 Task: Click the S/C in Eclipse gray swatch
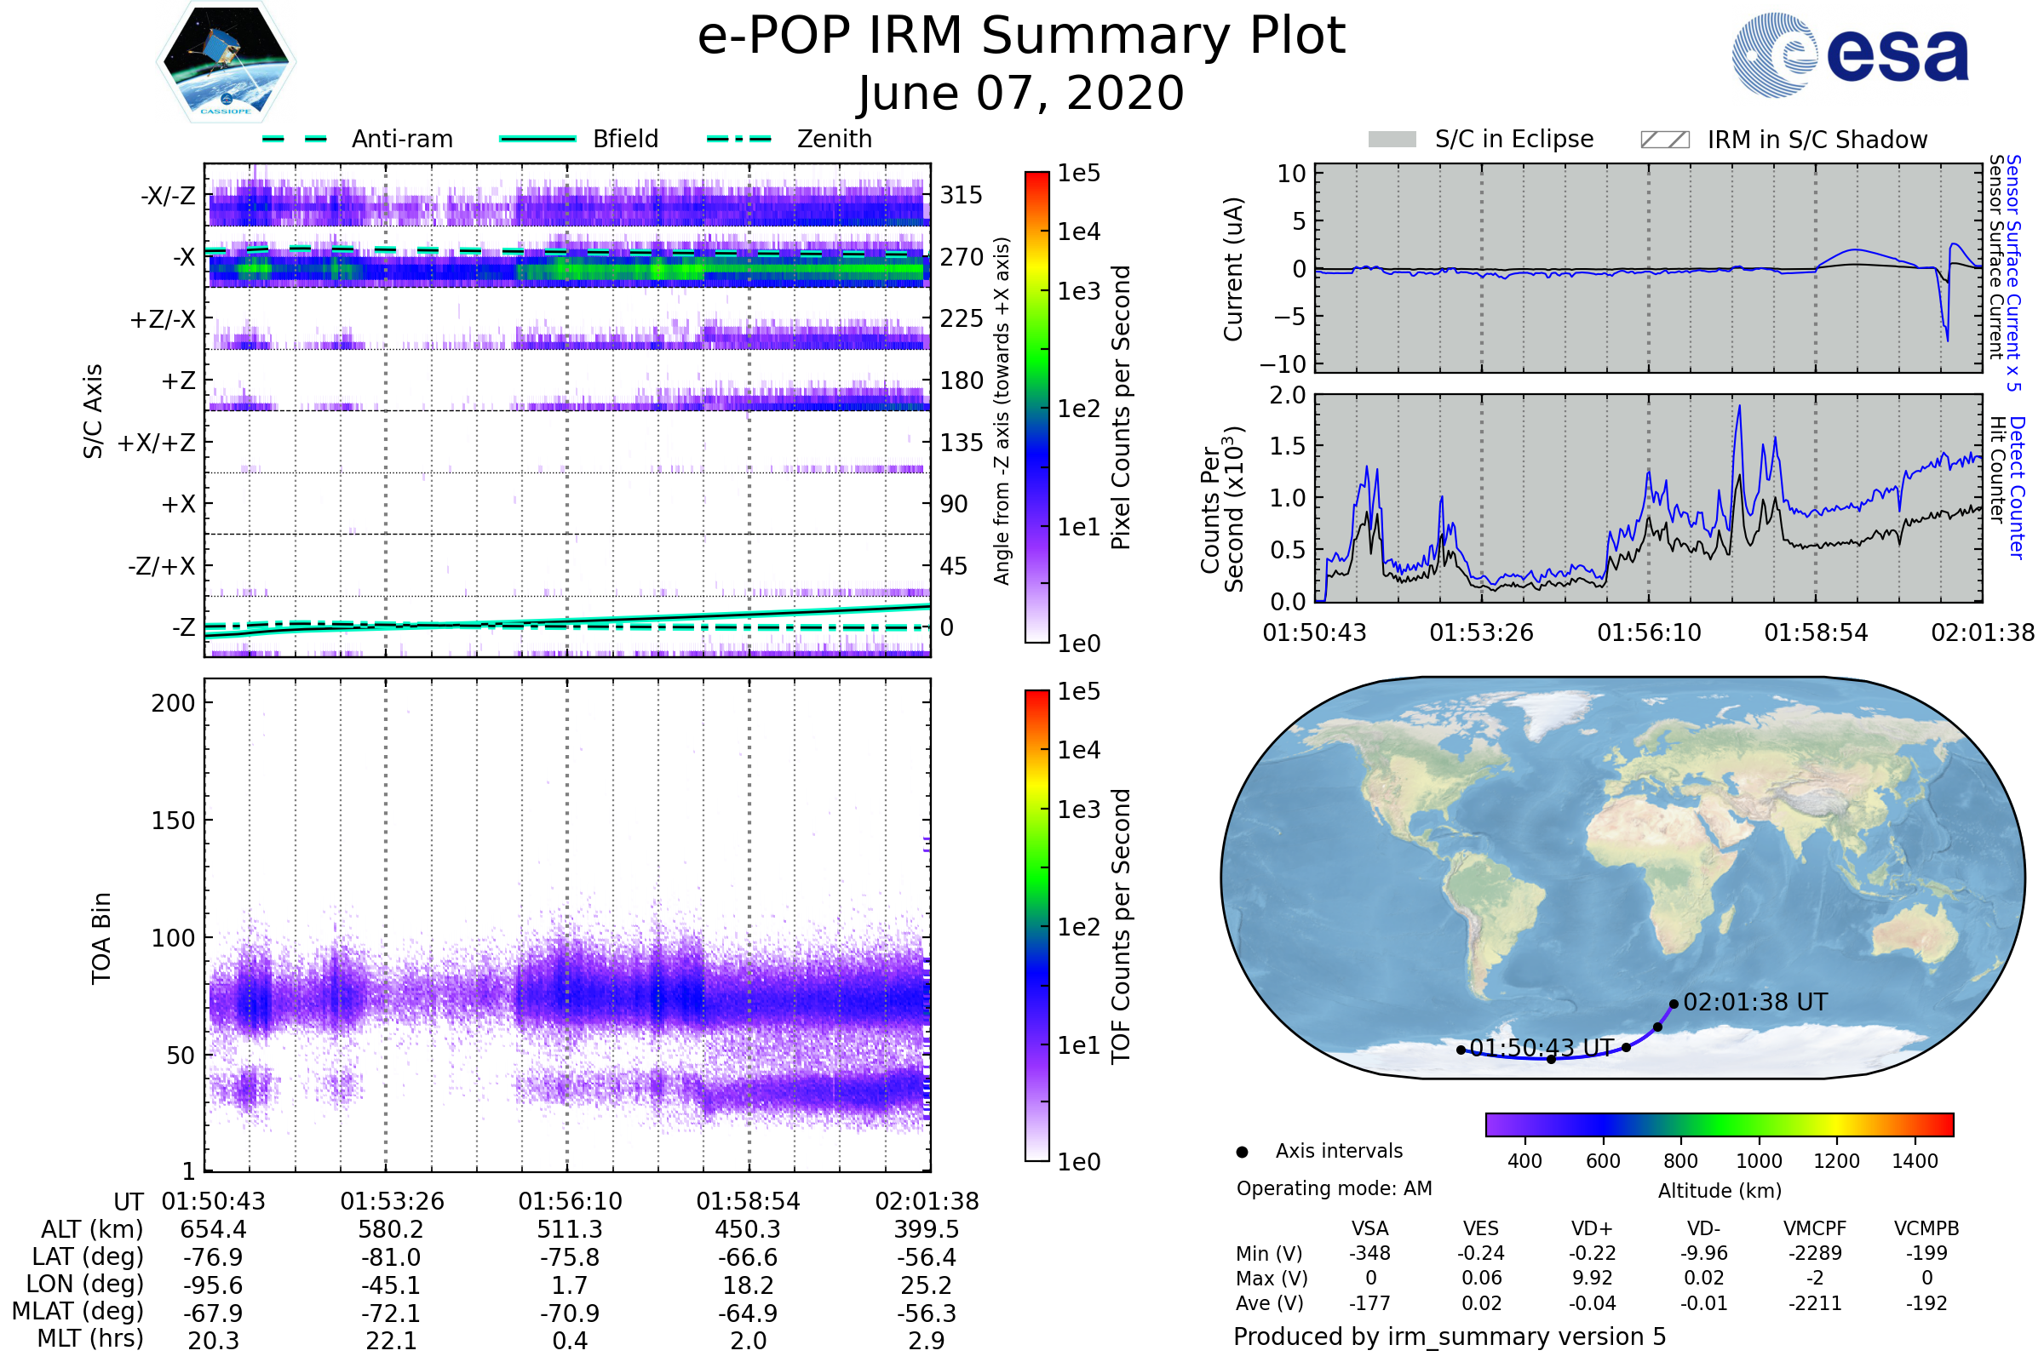coord(1392,140)
